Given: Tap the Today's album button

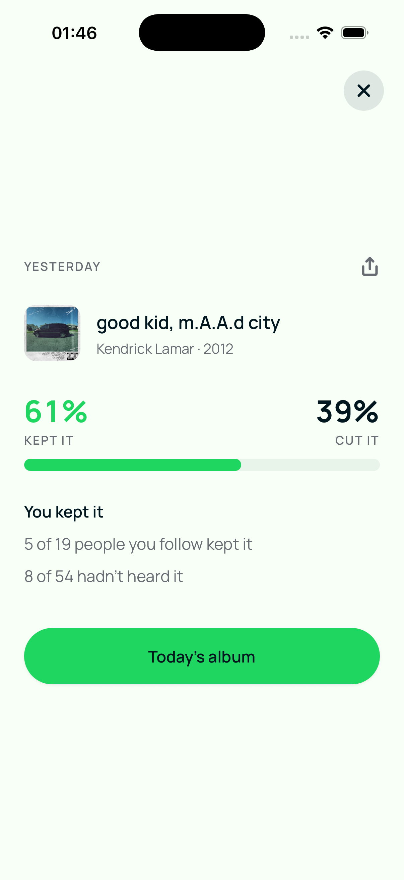Looking at the screenshot, I should (x=202, y=656).
